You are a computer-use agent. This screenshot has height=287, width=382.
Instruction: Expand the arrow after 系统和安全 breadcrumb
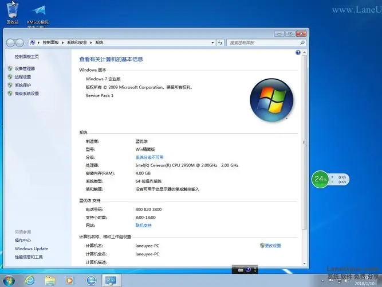click(91, 42)
